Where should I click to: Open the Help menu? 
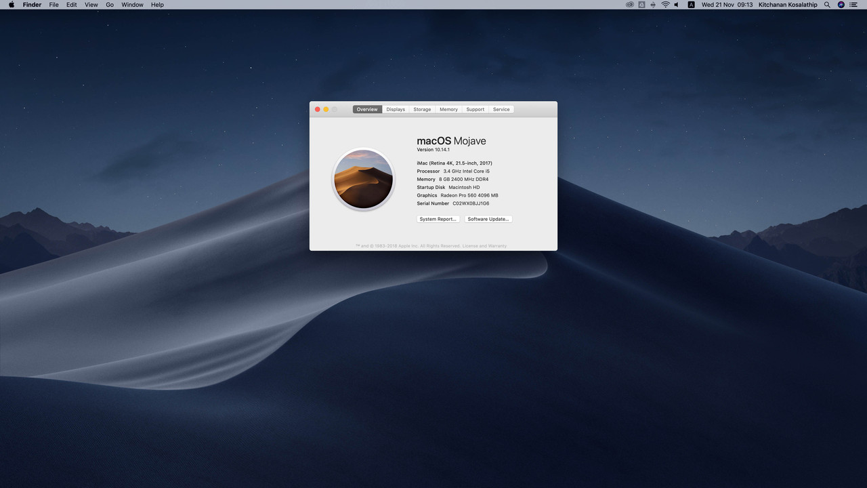click(x=157, y=5)
